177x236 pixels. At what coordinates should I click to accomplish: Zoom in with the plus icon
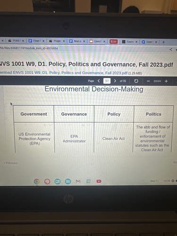[x=166, y=81]
